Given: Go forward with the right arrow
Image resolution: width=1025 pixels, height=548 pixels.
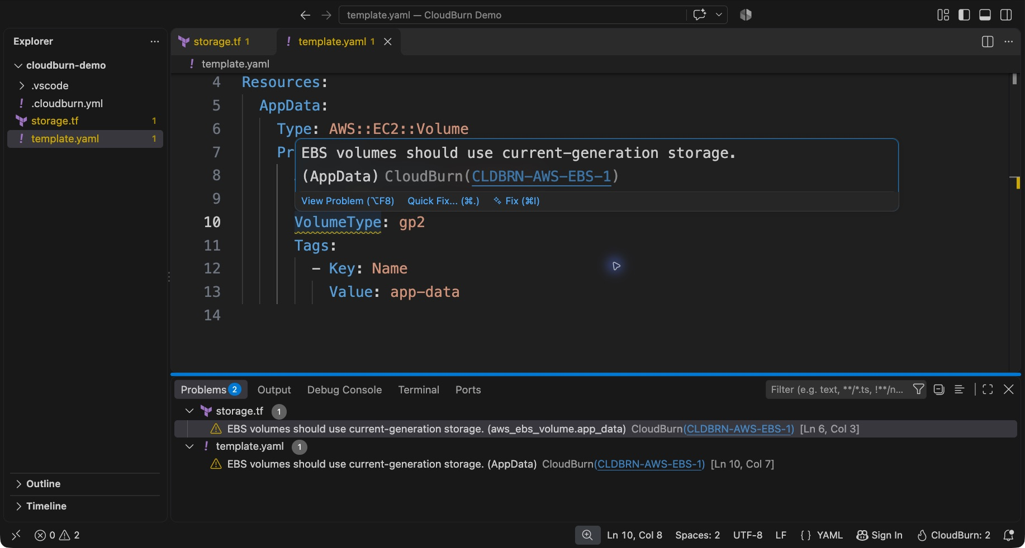Looking at the screenshot, I should (x=326, y=15).
